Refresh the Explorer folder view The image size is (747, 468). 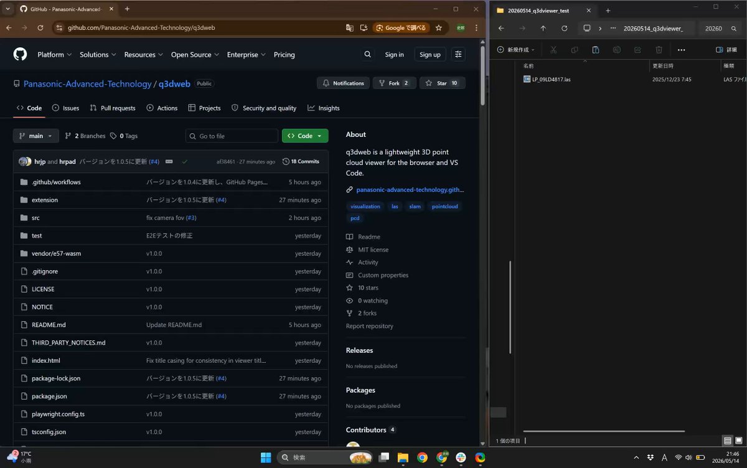(x=564, y=29)
